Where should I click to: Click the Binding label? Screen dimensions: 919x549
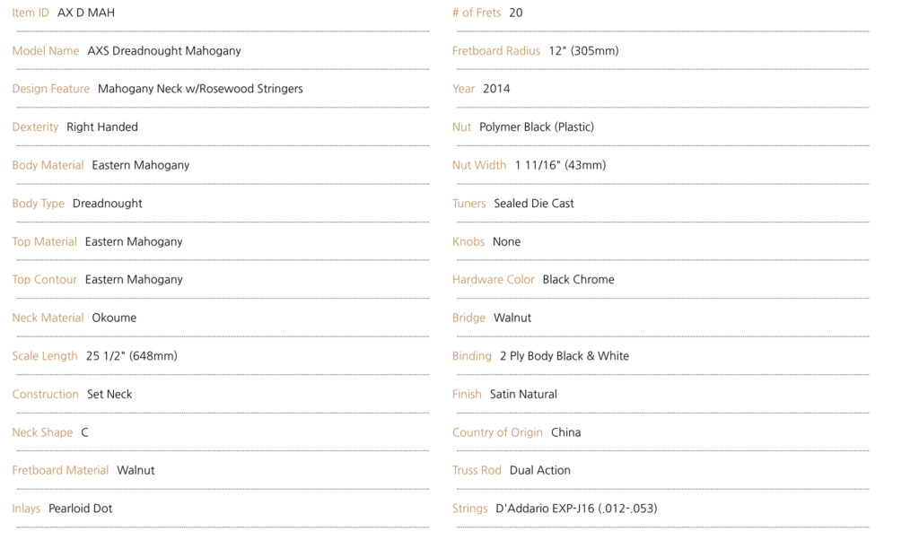pos(472,356)
